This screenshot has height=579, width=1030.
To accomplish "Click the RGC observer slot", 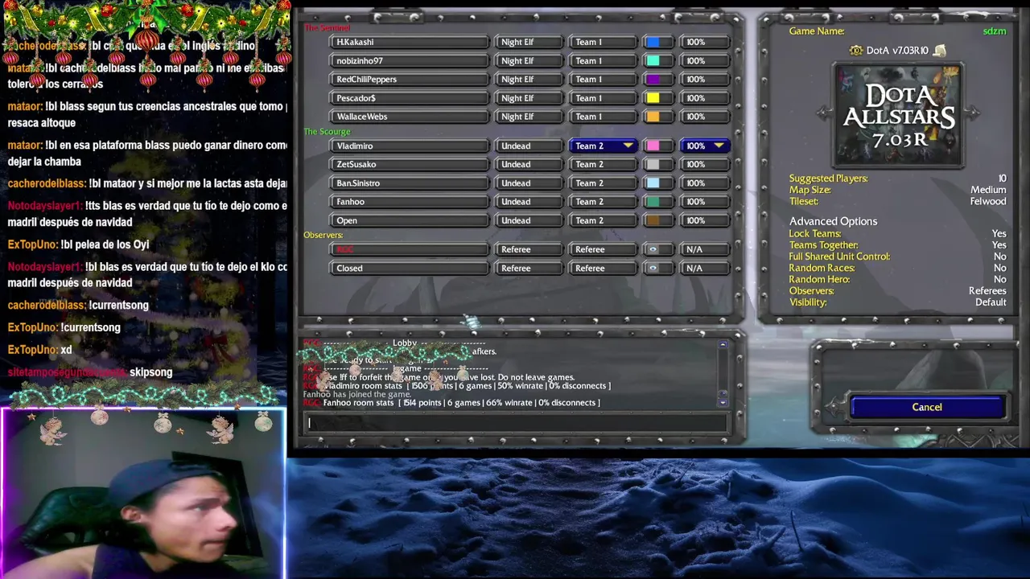I will (x=409, y=249).
